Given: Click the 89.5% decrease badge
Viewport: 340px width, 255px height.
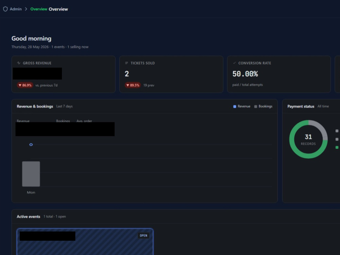Looking at the screenshot, I should [133, 85].
